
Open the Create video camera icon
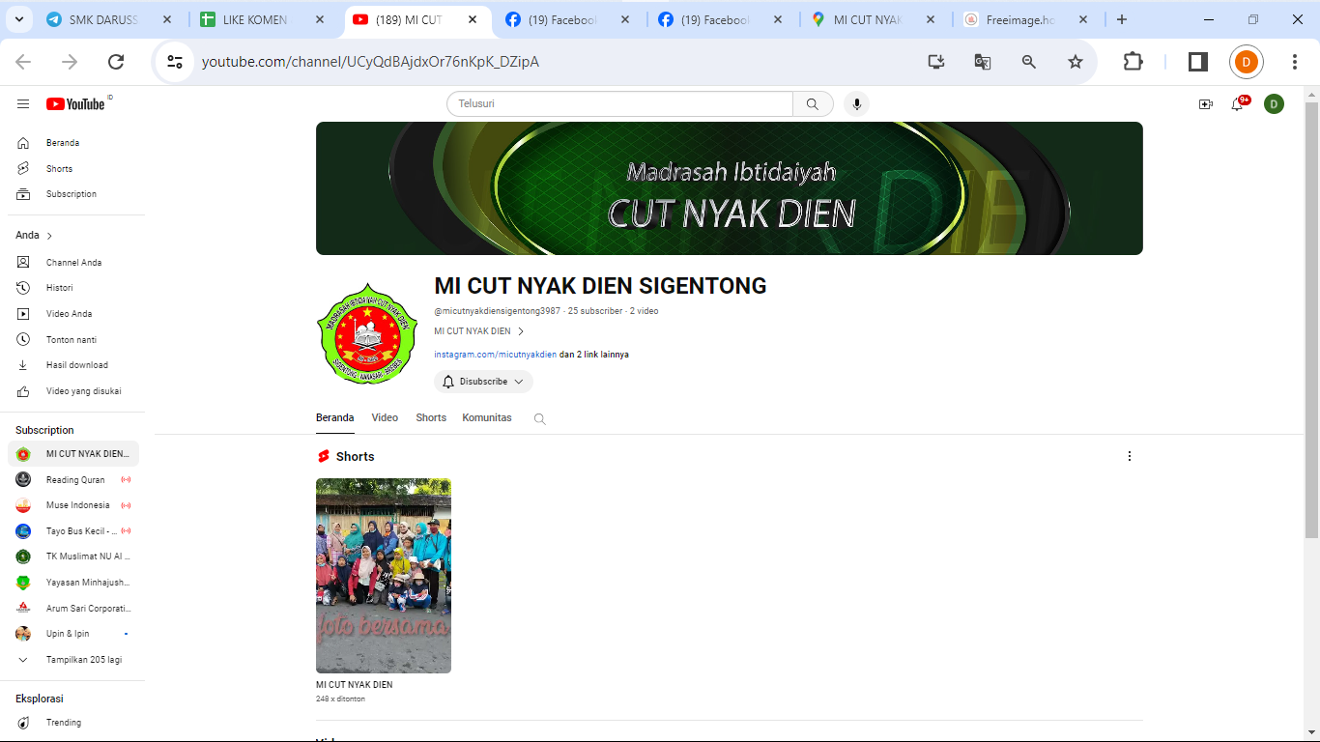pyautogui.click(x=1205, y=104)
